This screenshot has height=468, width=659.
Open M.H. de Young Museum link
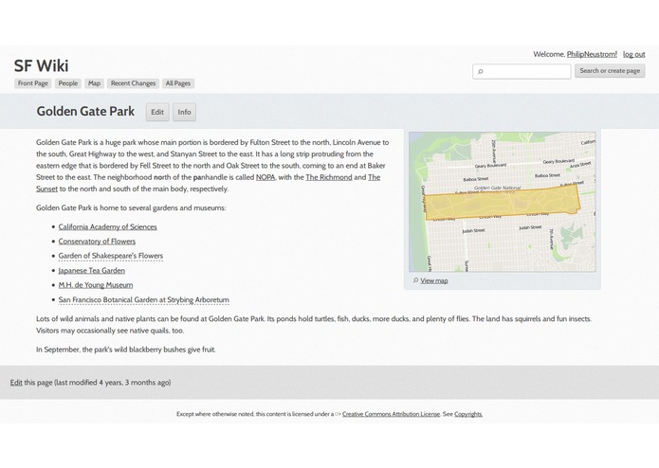pos(96,285)
